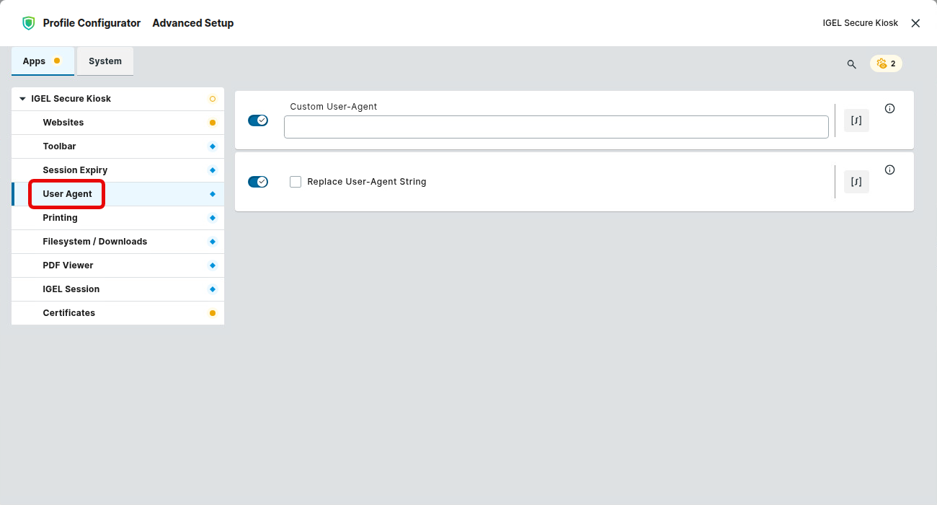
Task: Click the green shield Profile Configurator logo
Action: point(28,23)
